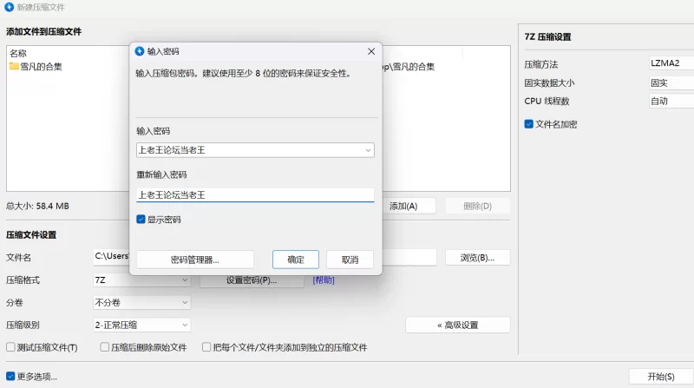Click 开始(S) to start compression
The image size is (694, 388).
[660, 377]
